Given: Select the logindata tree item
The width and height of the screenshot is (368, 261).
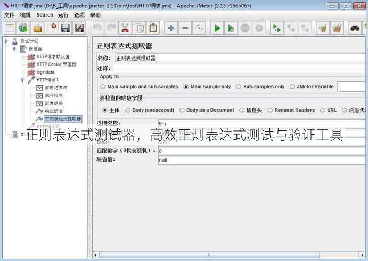Looking at the screenshot, I should point(45,72).
